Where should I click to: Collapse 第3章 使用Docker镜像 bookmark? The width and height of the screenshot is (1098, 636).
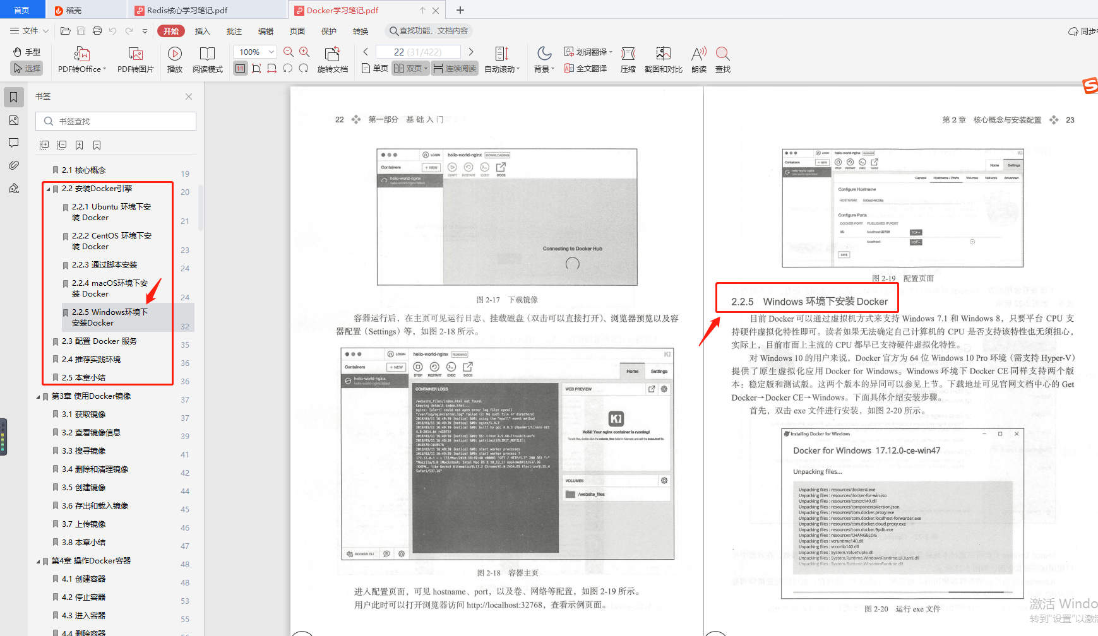tap(38, 396)
